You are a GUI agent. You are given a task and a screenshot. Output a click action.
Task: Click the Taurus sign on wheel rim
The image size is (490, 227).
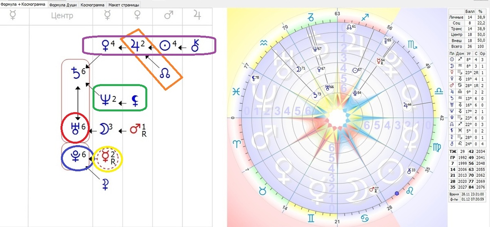coord(264,190)
